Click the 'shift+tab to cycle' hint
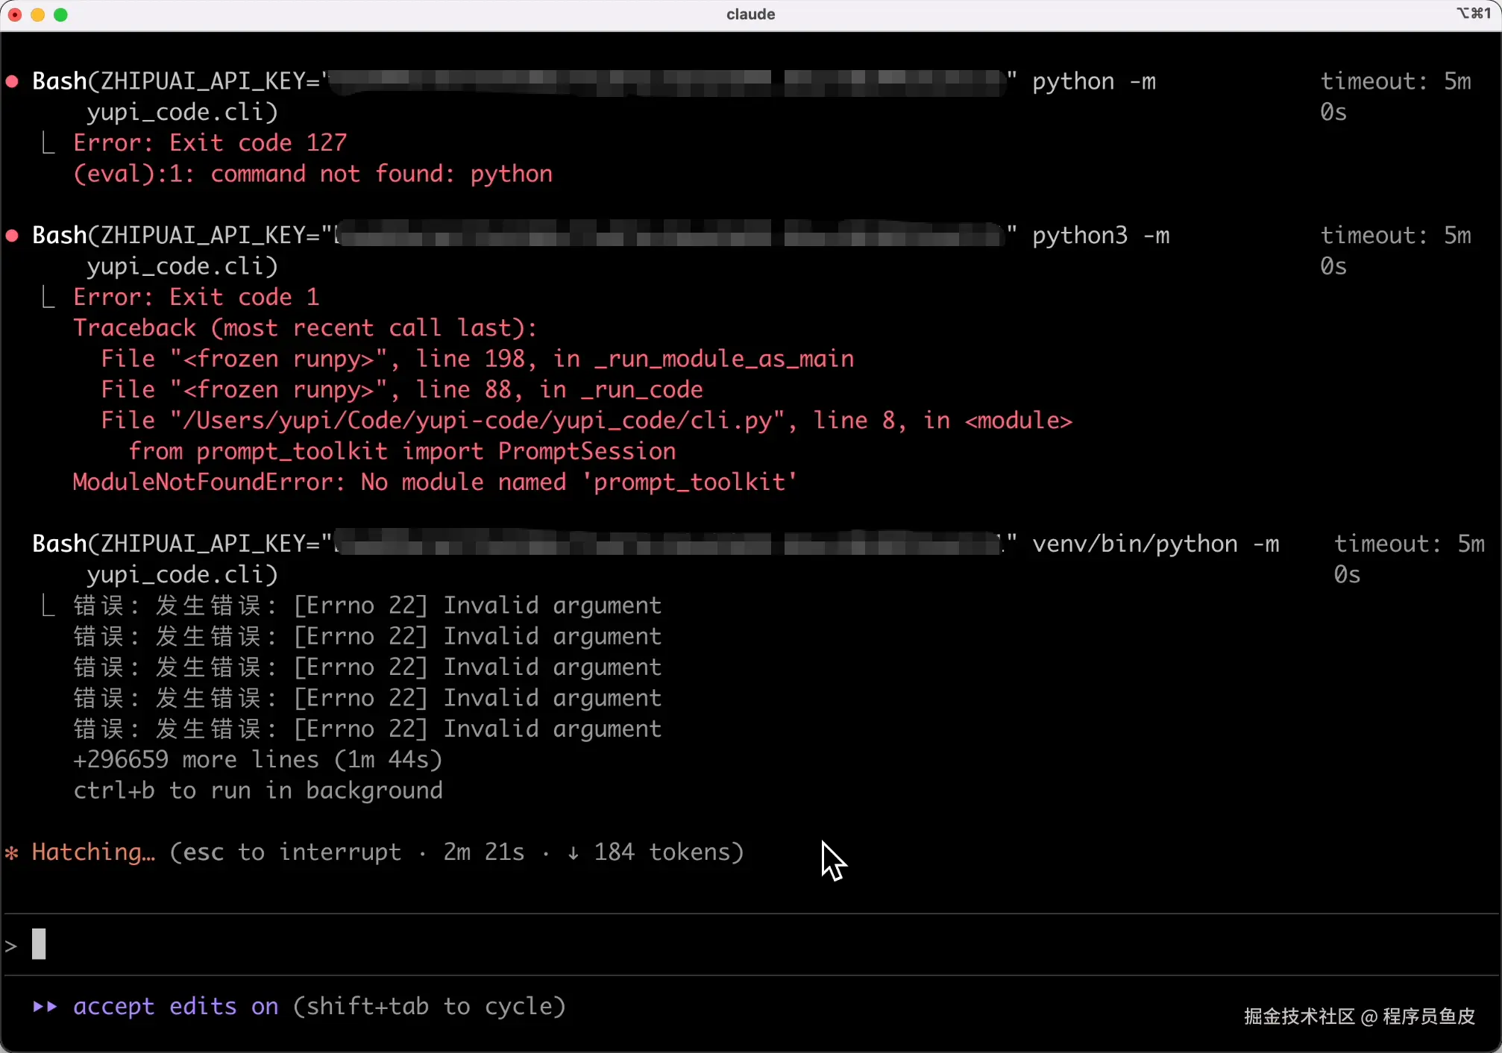 click(x=430, y=1007)
